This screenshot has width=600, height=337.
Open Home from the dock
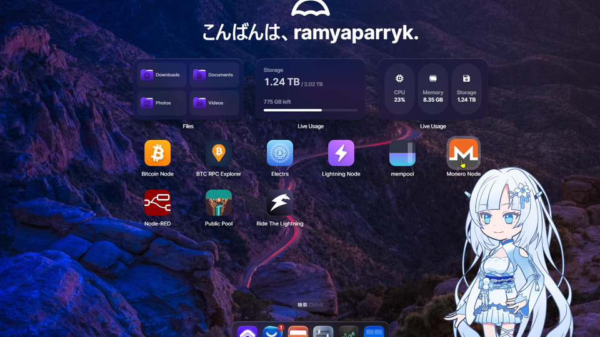[247, 331]
